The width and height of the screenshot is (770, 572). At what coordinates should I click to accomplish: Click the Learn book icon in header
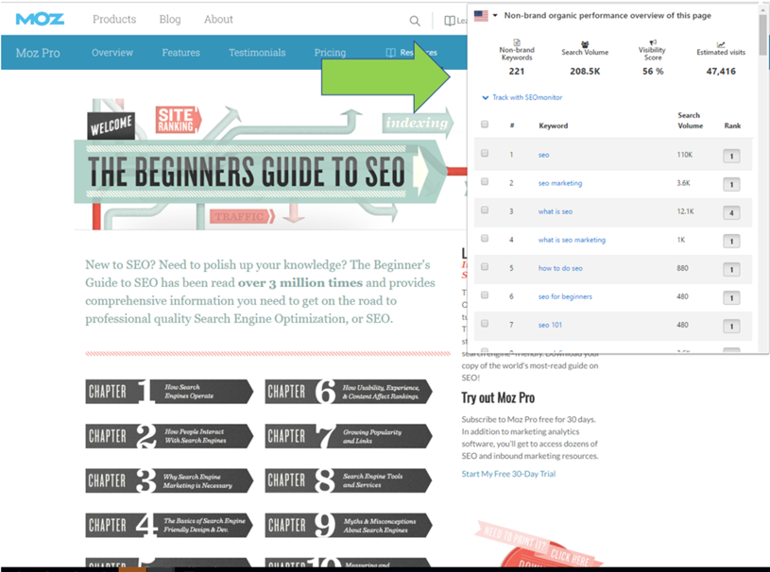pyautogui.click(x=450, y=21)
